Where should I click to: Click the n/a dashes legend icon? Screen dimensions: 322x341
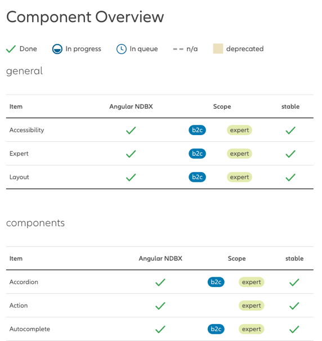[x=178, y=49]
